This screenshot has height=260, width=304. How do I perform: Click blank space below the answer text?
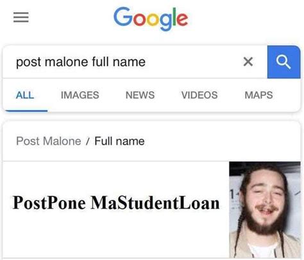click(115, 236)
